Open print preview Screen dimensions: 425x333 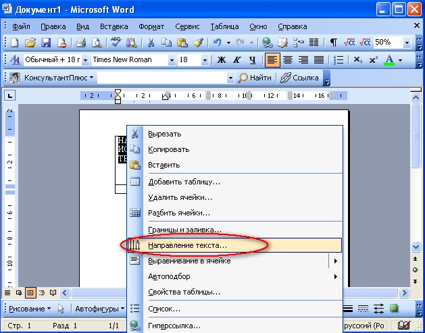(97, 43)
